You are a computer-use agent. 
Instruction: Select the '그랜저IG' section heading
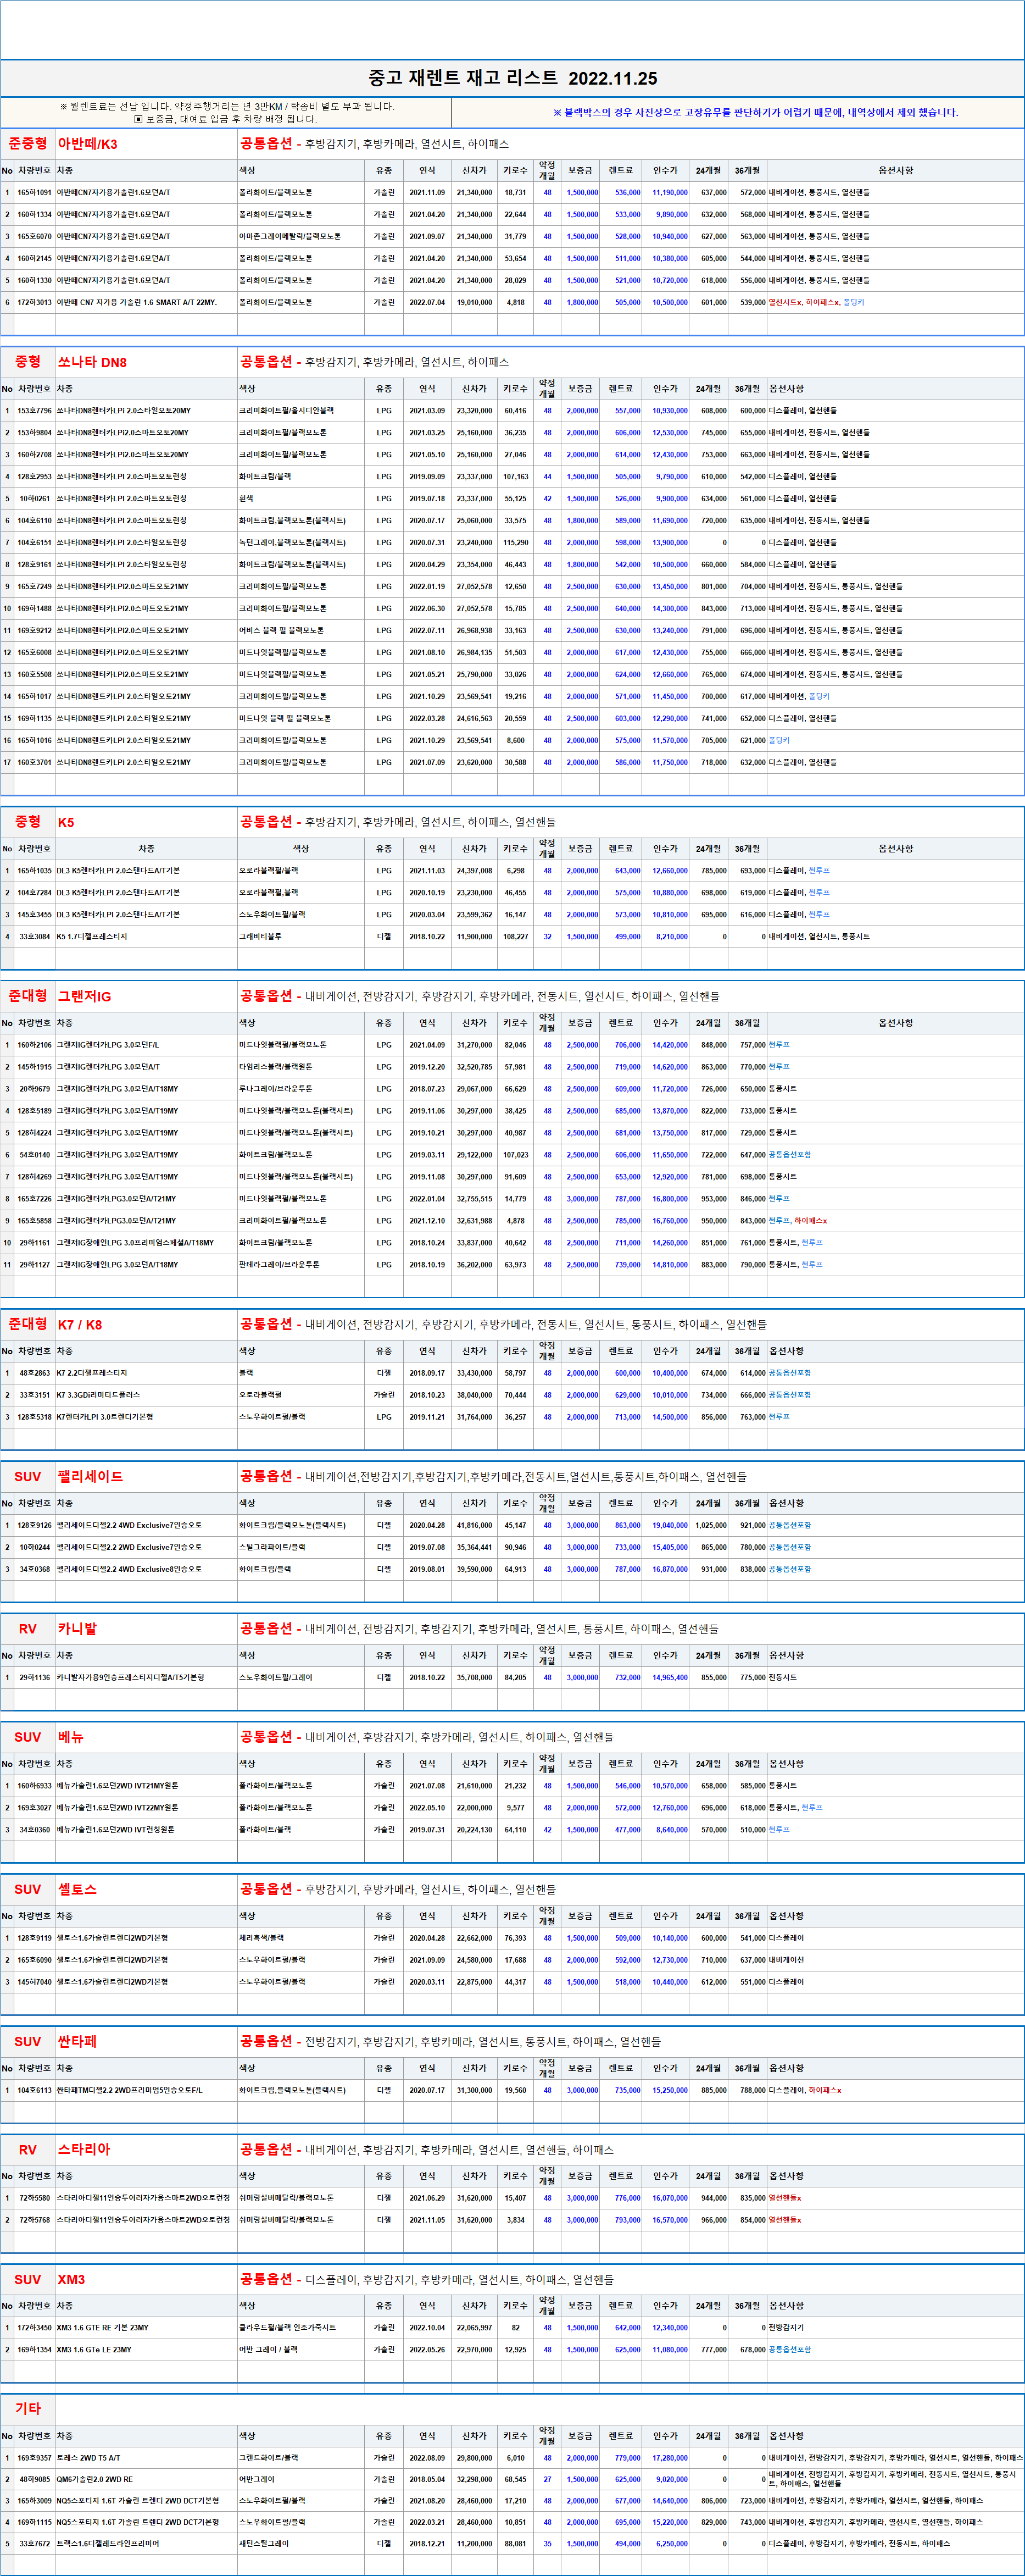(84, 996)
